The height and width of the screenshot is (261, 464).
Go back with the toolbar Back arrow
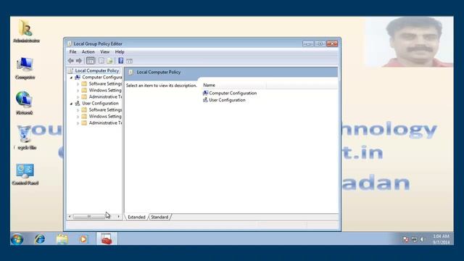point(71,61)
